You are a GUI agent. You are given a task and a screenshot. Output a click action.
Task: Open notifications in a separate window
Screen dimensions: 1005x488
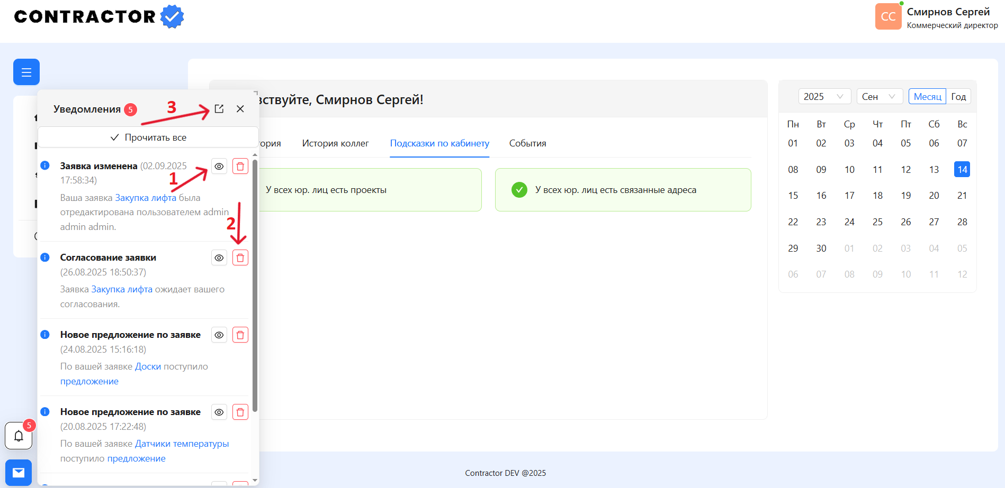[x=219, y=109]
